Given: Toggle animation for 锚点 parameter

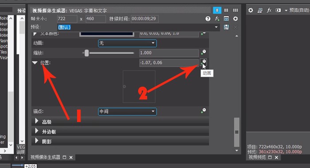Looking at the screenshot, I should pyautogui.click(x=203, y=111).
